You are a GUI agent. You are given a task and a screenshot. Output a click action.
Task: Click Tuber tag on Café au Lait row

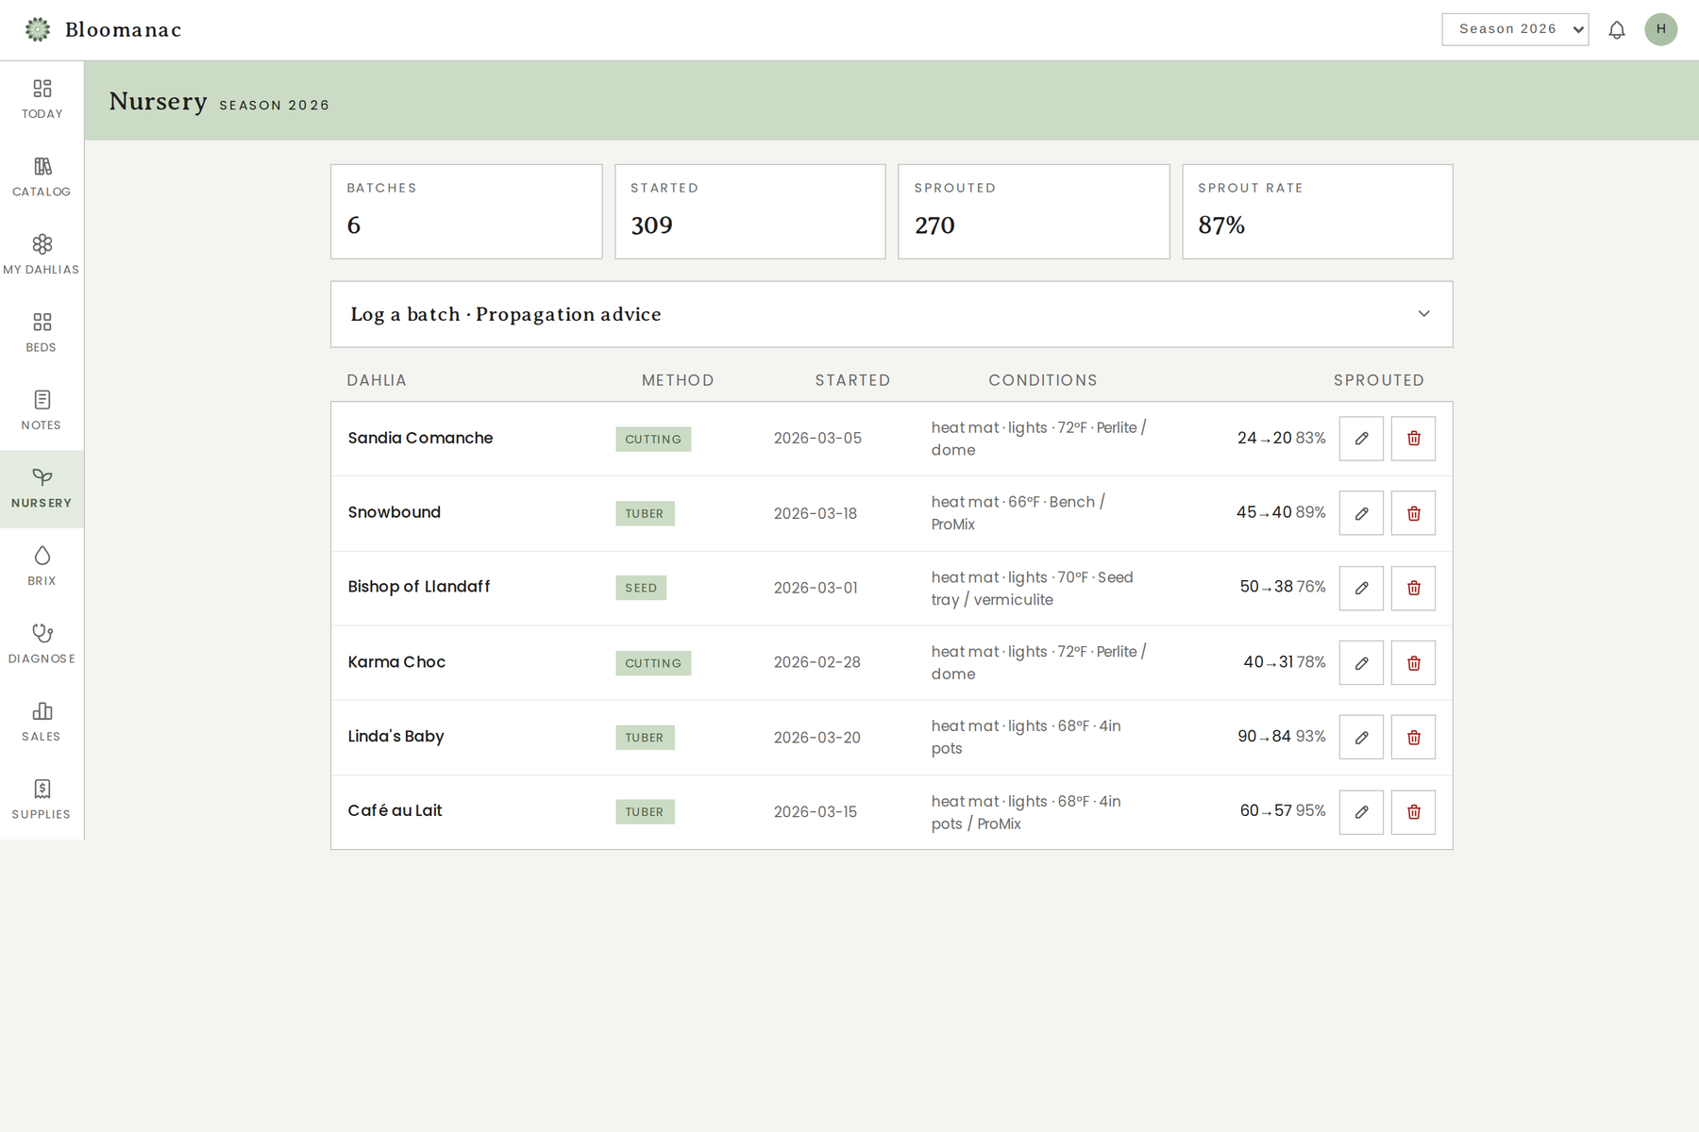pos(645,812)
